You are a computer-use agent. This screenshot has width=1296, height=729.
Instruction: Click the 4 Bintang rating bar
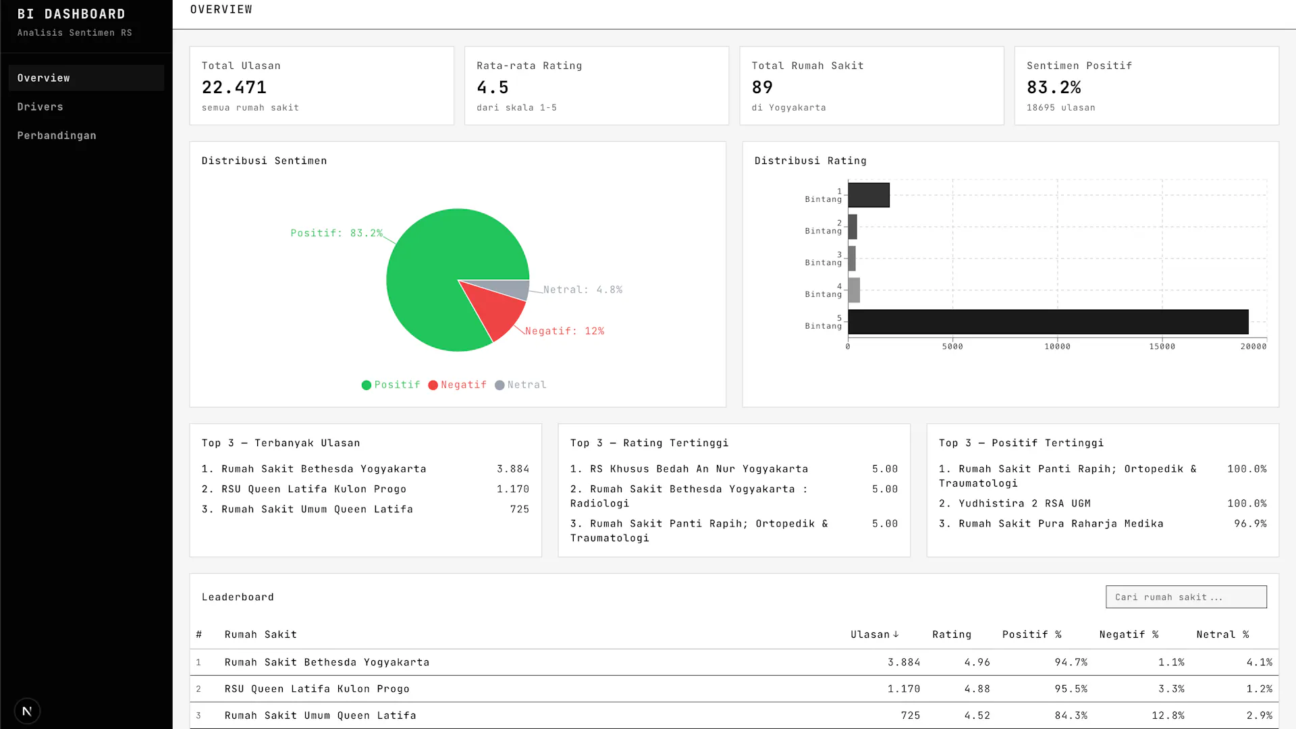coord(854,290)
